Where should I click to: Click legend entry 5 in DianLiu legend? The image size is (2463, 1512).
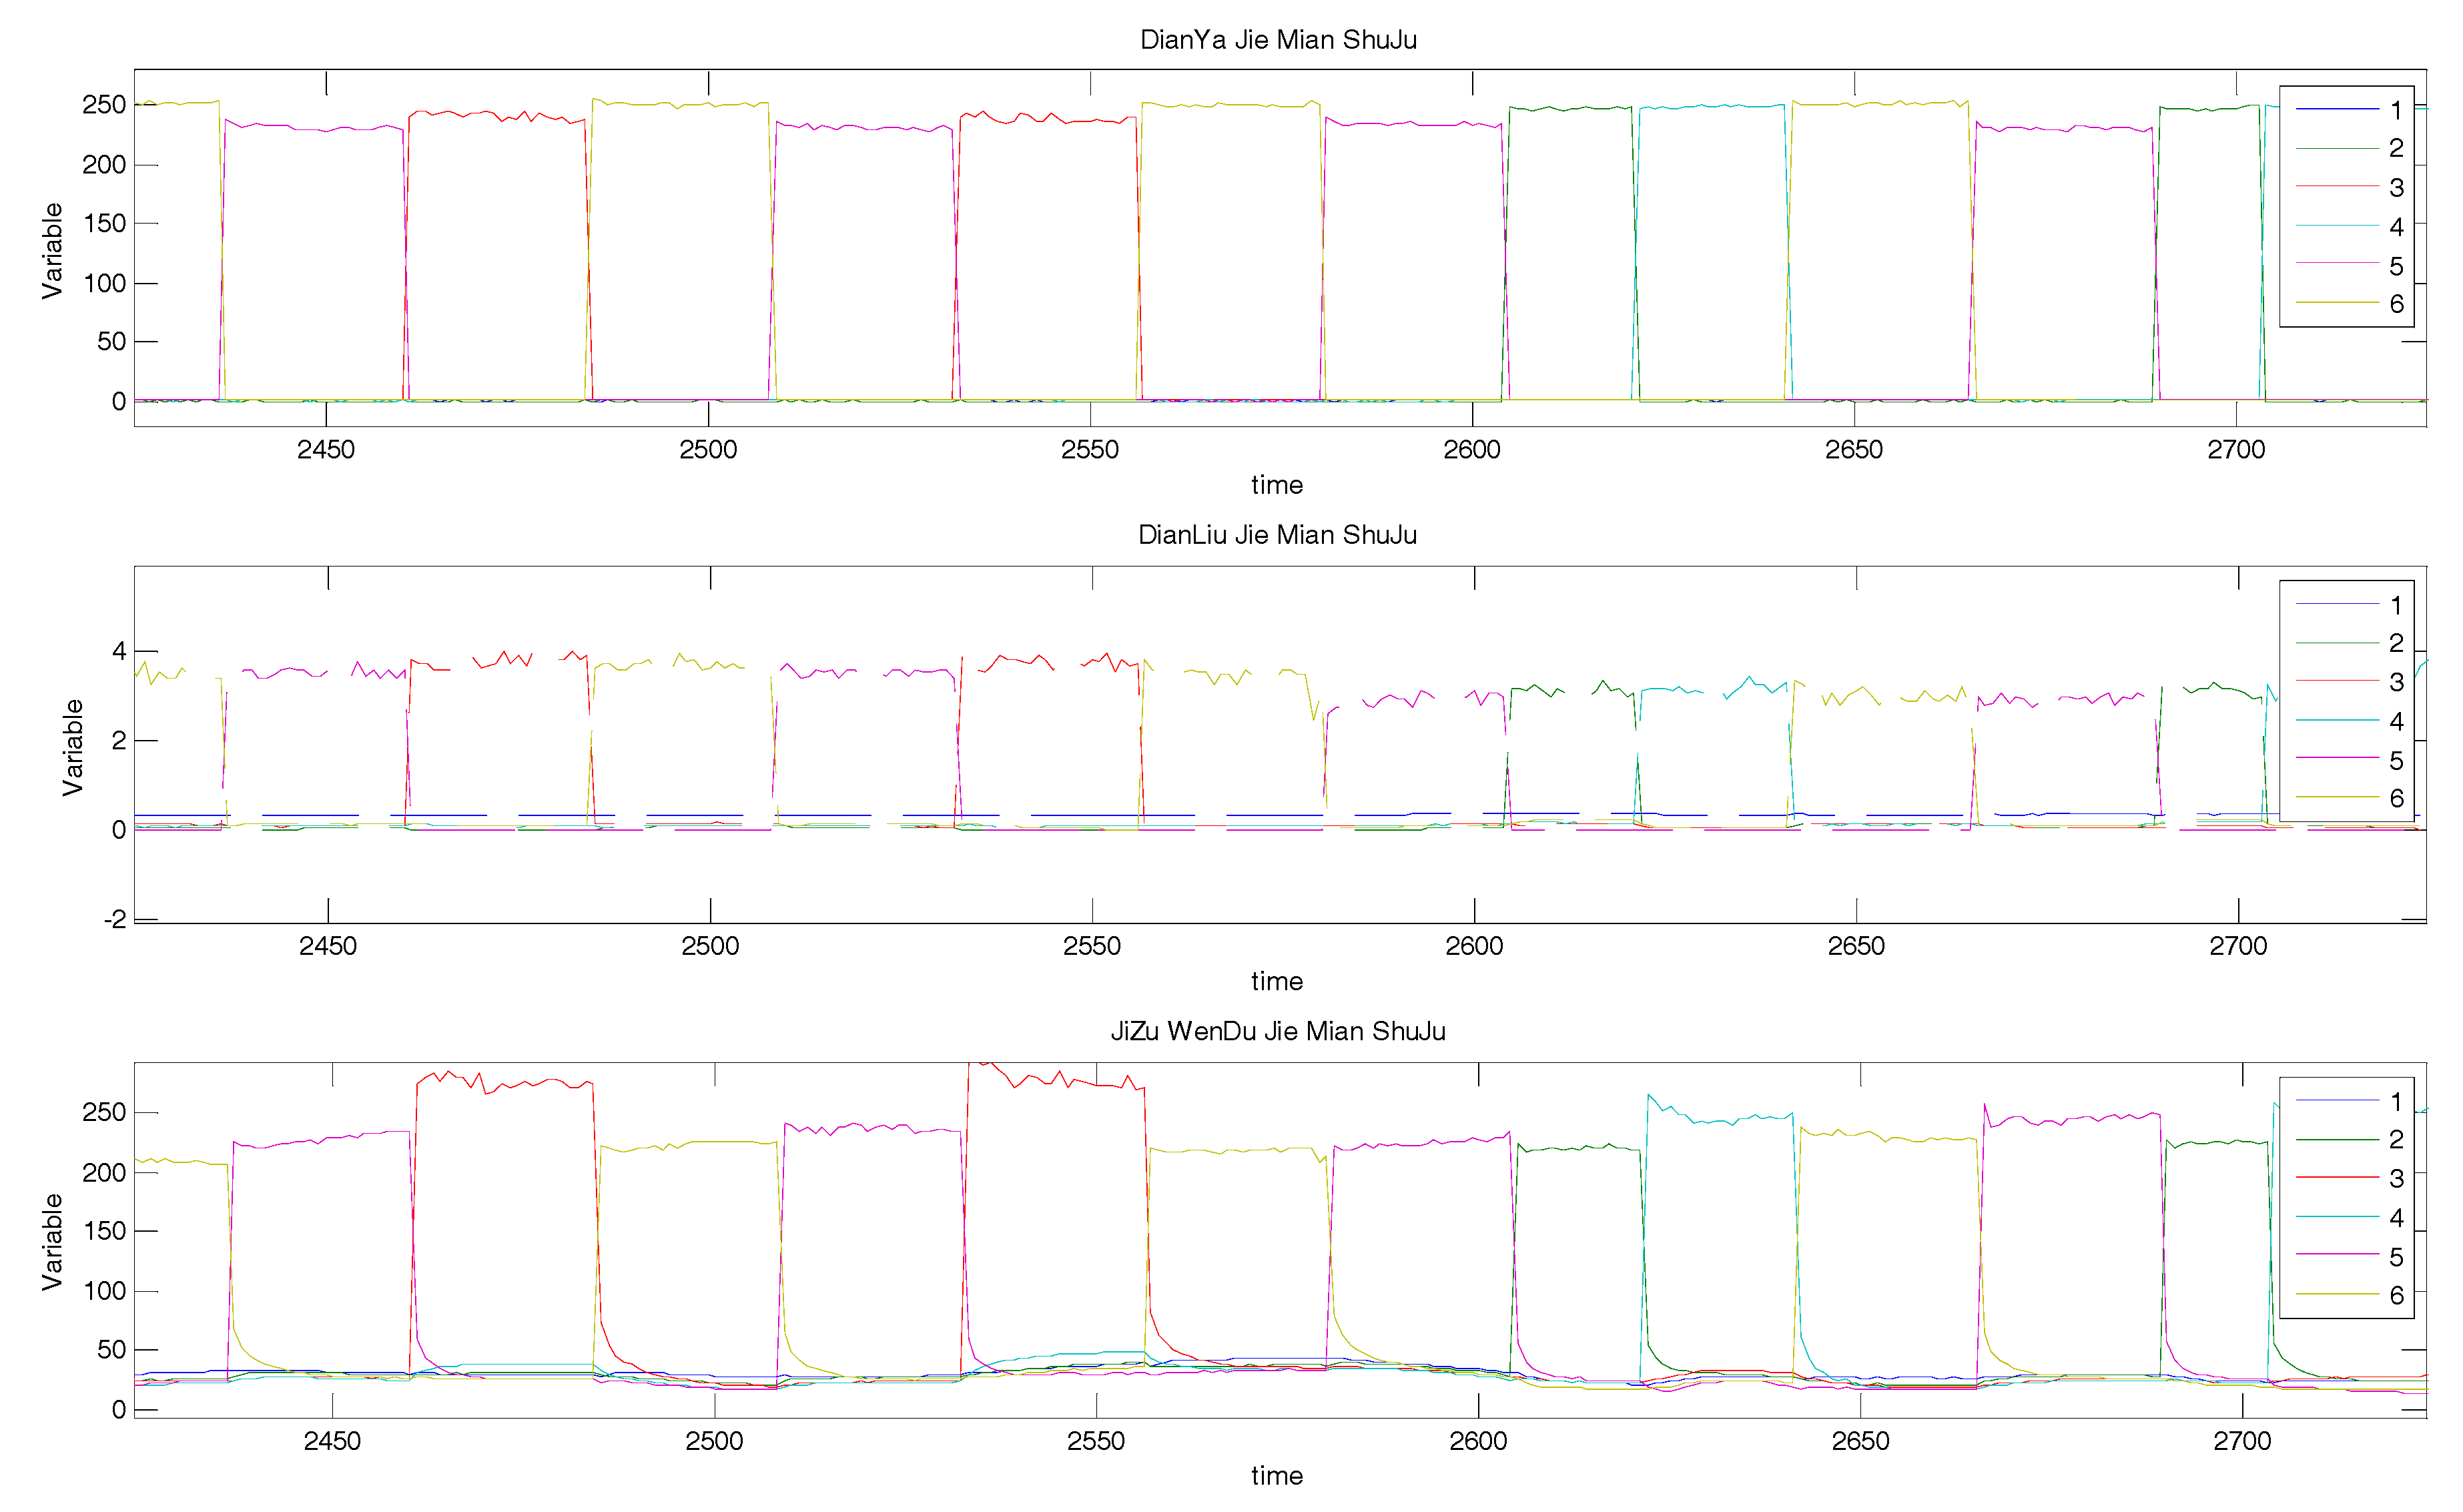point(2395,760)
